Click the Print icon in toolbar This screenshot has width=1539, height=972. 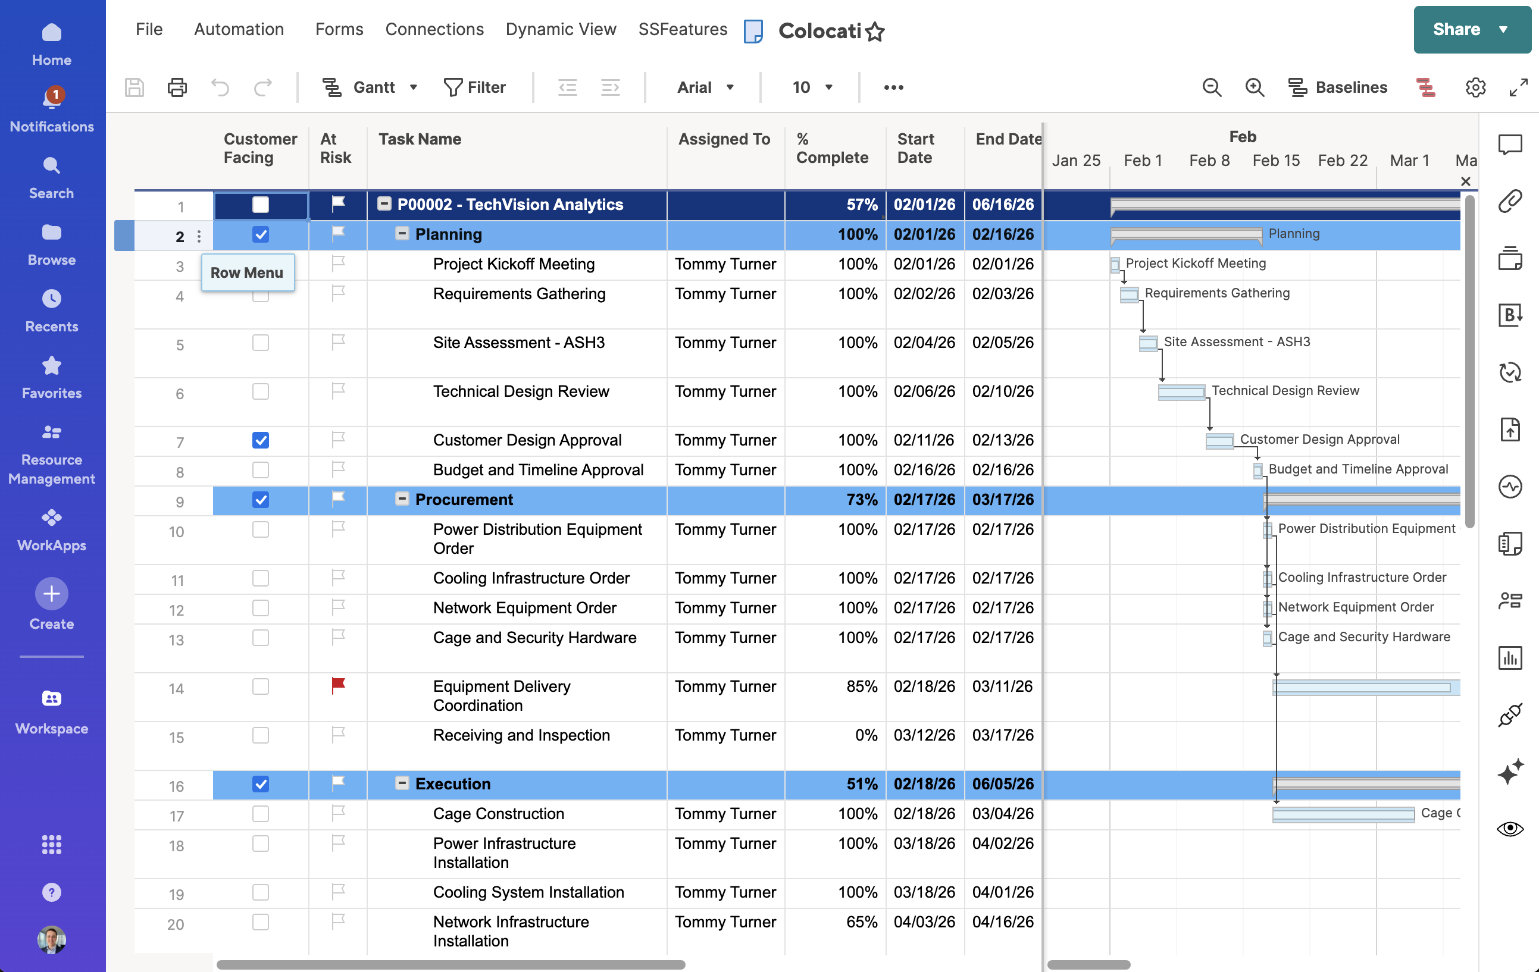click(177, 87)
